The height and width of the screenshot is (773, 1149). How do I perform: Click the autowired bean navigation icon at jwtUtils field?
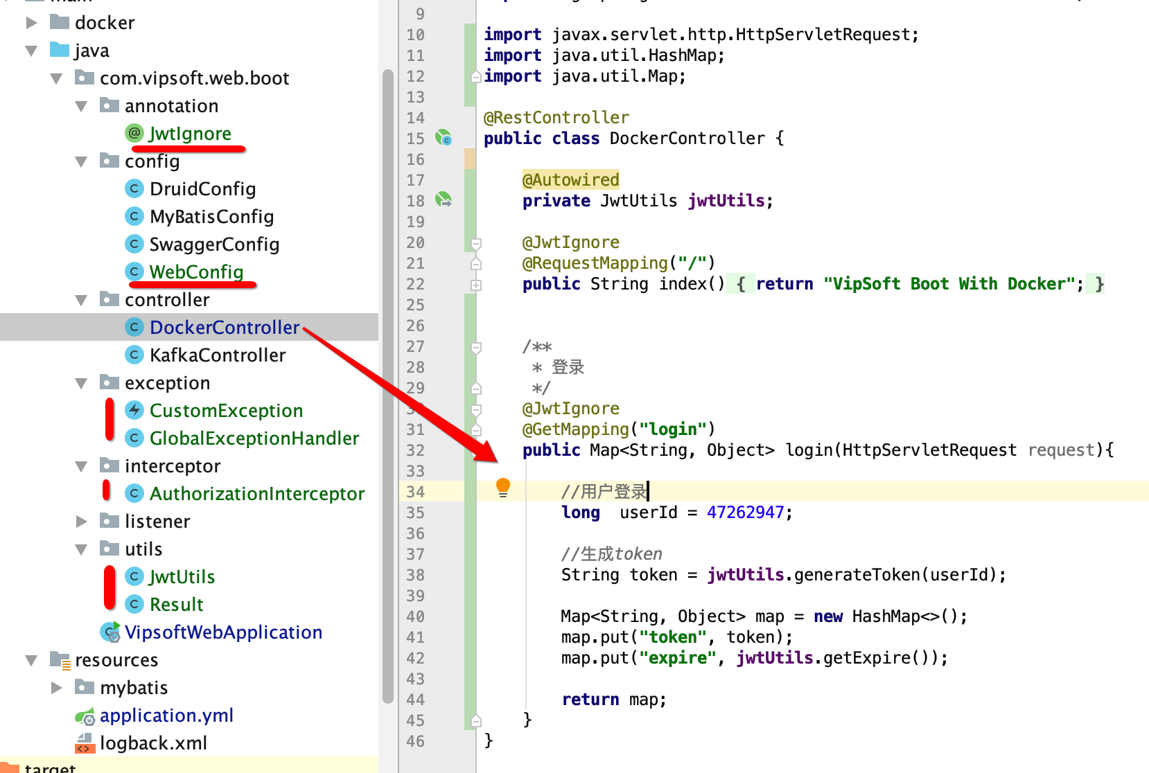pyautogui.click(x=444, y=200)
